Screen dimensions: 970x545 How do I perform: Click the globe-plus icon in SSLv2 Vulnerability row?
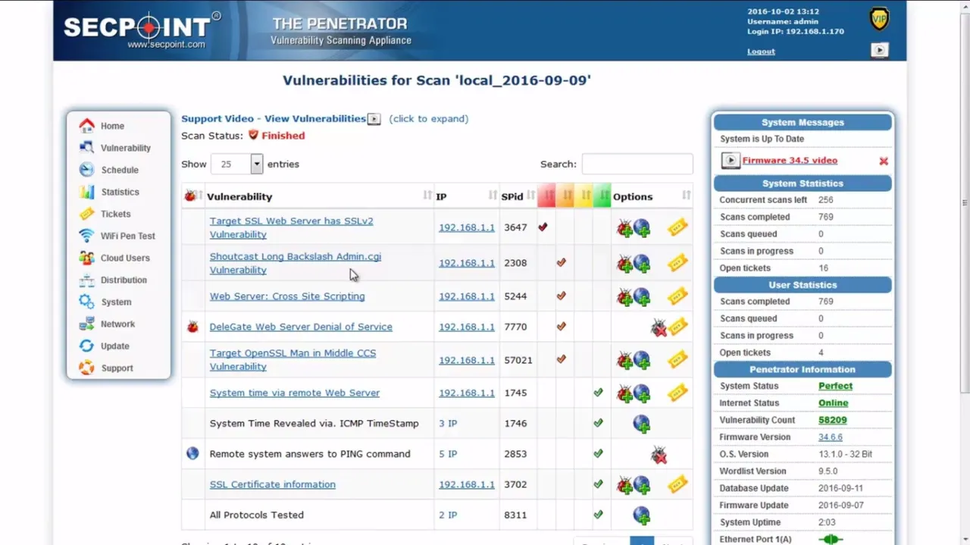642,228
